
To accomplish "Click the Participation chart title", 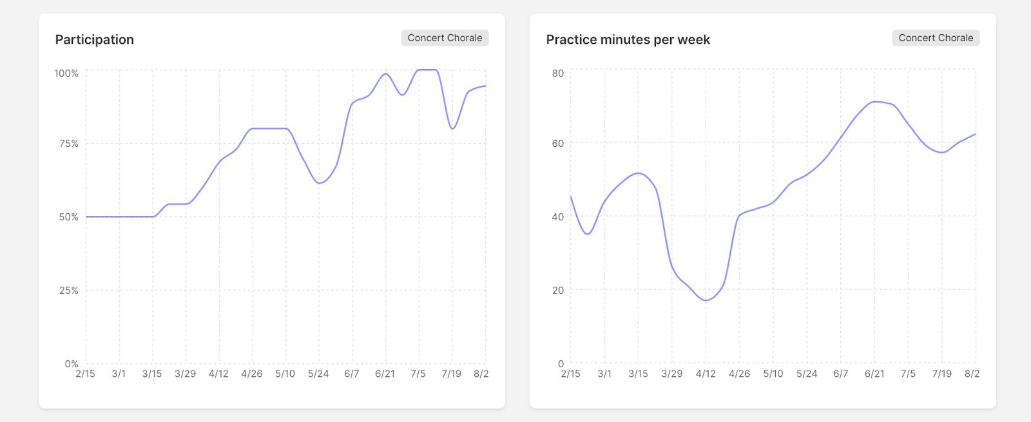I will (95, 40).
